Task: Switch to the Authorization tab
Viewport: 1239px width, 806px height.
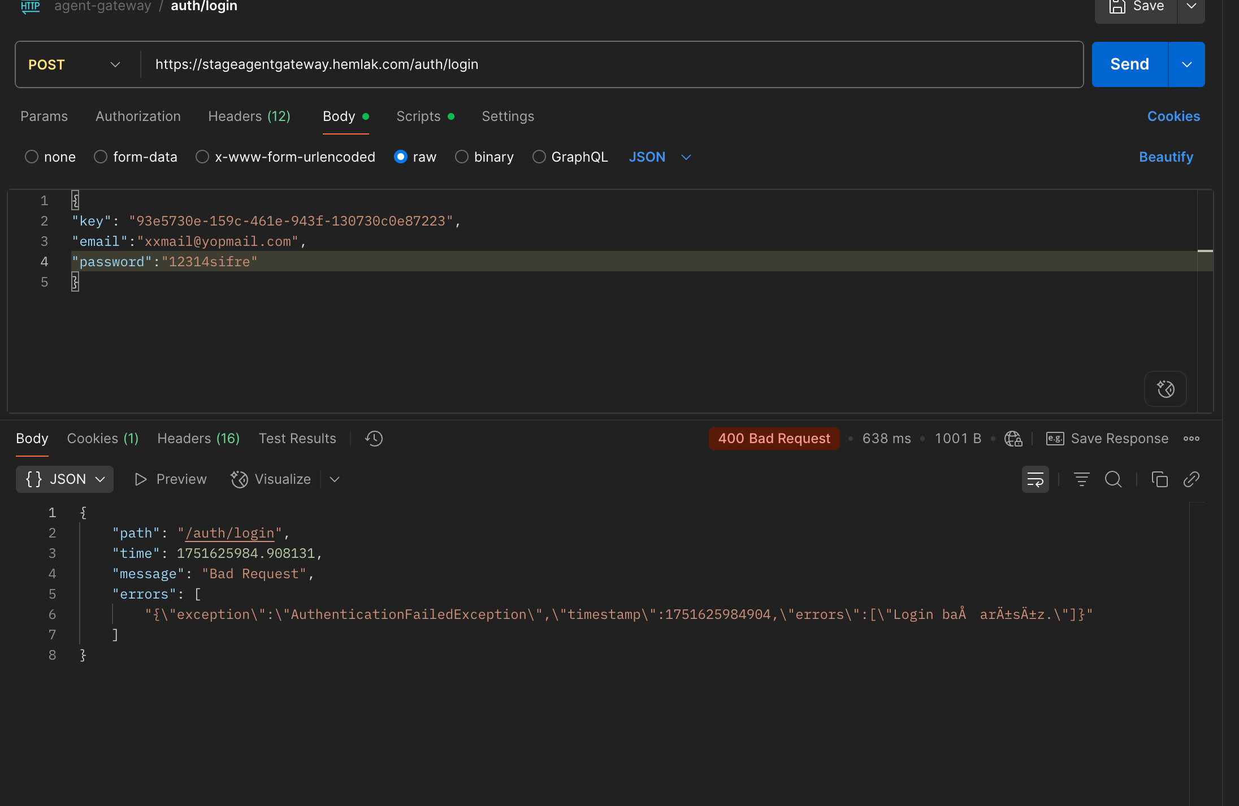Action: point(138,116)
